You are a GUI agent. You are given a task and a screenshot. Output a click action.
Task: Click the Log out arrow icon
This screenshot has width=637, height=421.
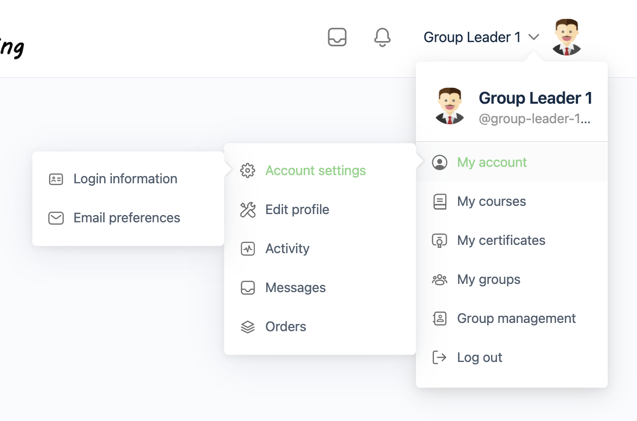pos(440,357)
